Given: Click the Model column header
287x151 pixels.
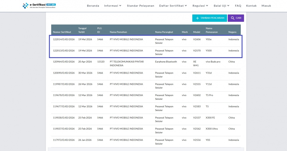Looking at the screenshot, I should tap(196, 32).
